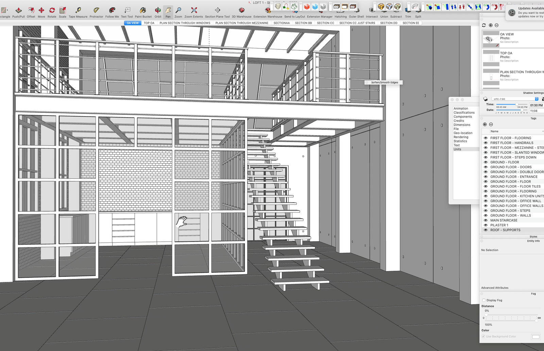544x351 pixels.
Task: Collapse the Shadow Settings panel
Action: [482, 93]
